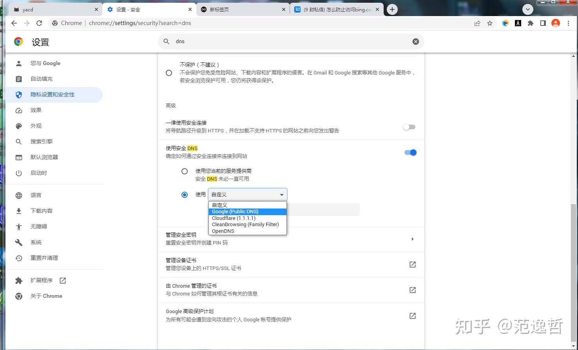Image resolution: width=578 pixels, height=350 pixels.
Task: Choose OpenDNS option
Action: (248, 231)
